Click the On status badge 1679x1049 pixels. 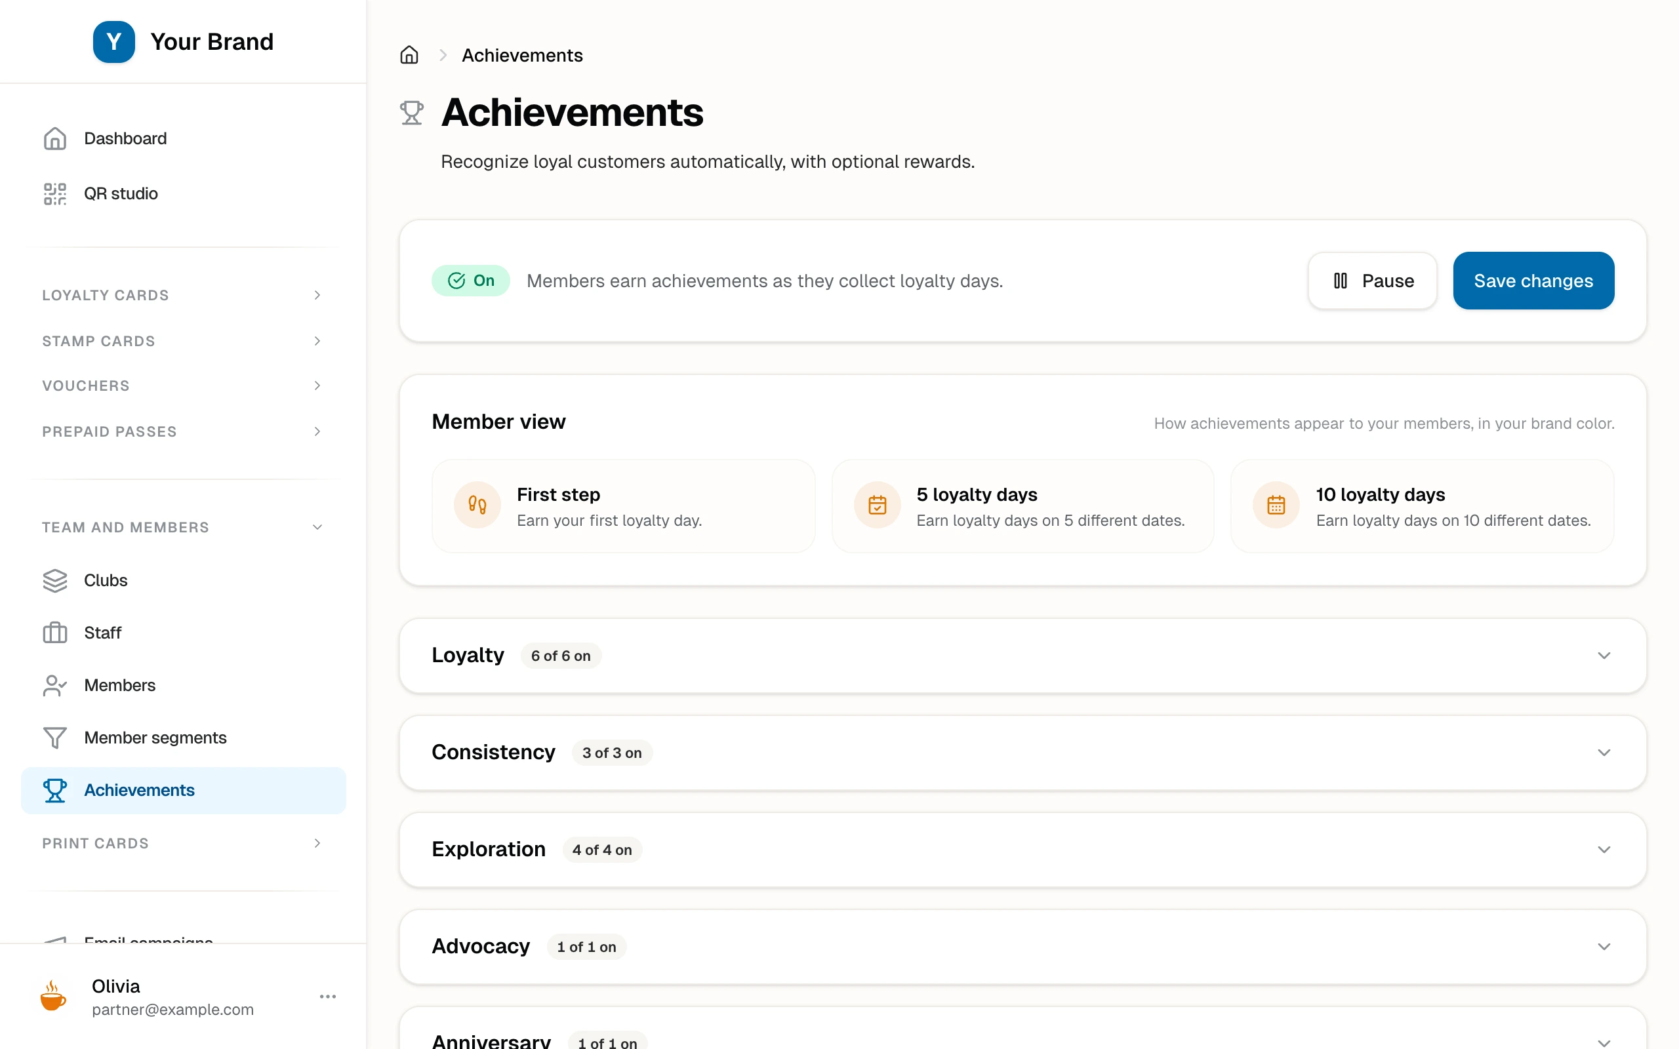click(470, 281)
